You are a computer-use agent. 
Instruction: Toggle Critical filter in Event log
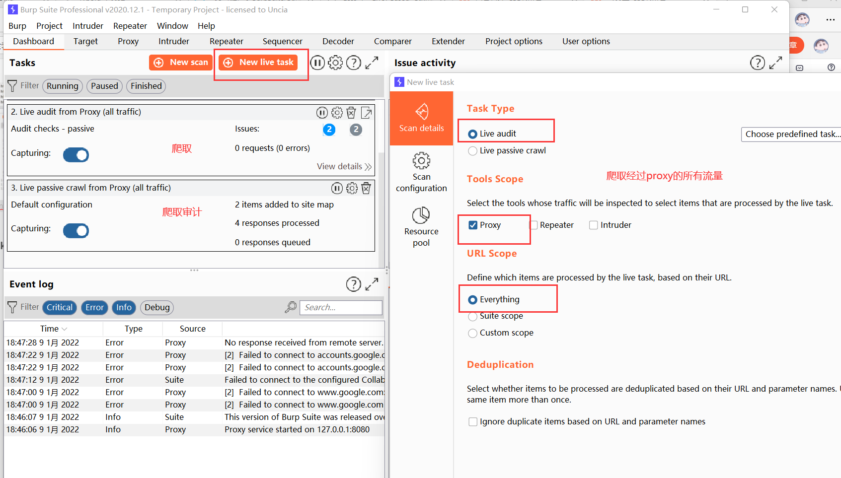tap(60, 307)
